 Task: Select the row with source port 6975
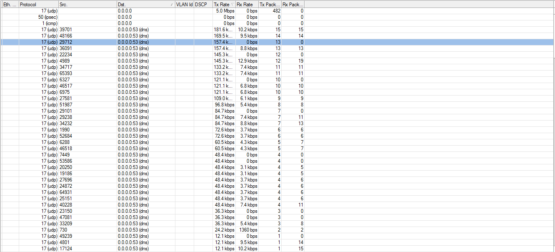277,92
